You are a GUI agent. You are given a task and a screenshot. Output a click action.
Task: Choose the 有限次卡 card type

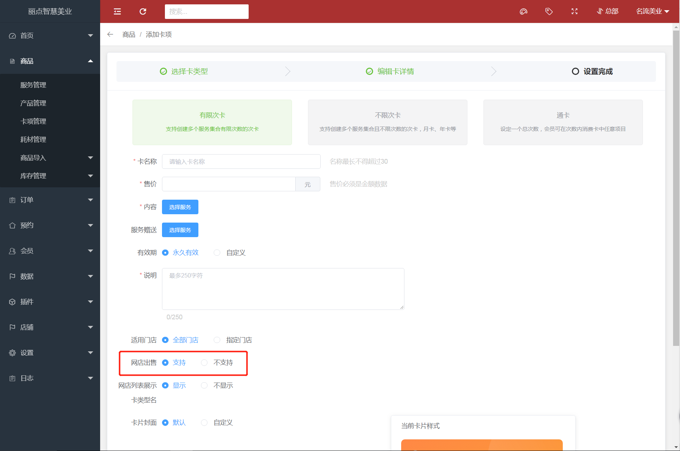(x=212, y=122)
